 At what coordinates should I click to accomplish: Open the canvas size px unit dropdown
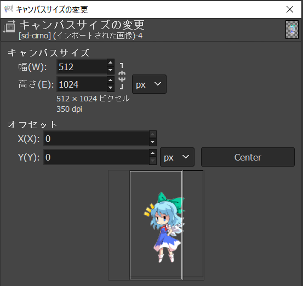pos(149,84)
